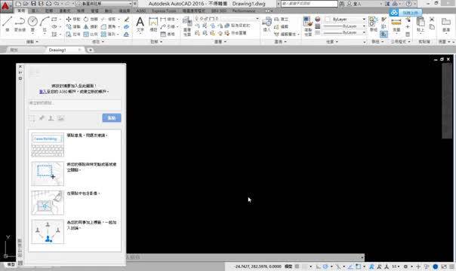
Task: Click the new drawing plus tab button
Action: (91, 50)
